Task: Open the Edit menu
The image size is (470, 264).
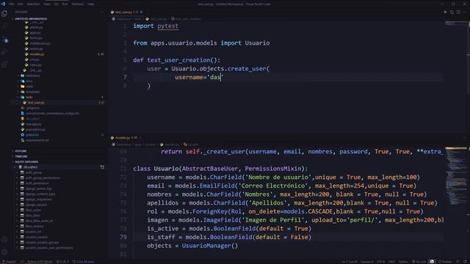Action: click(21, 4)
